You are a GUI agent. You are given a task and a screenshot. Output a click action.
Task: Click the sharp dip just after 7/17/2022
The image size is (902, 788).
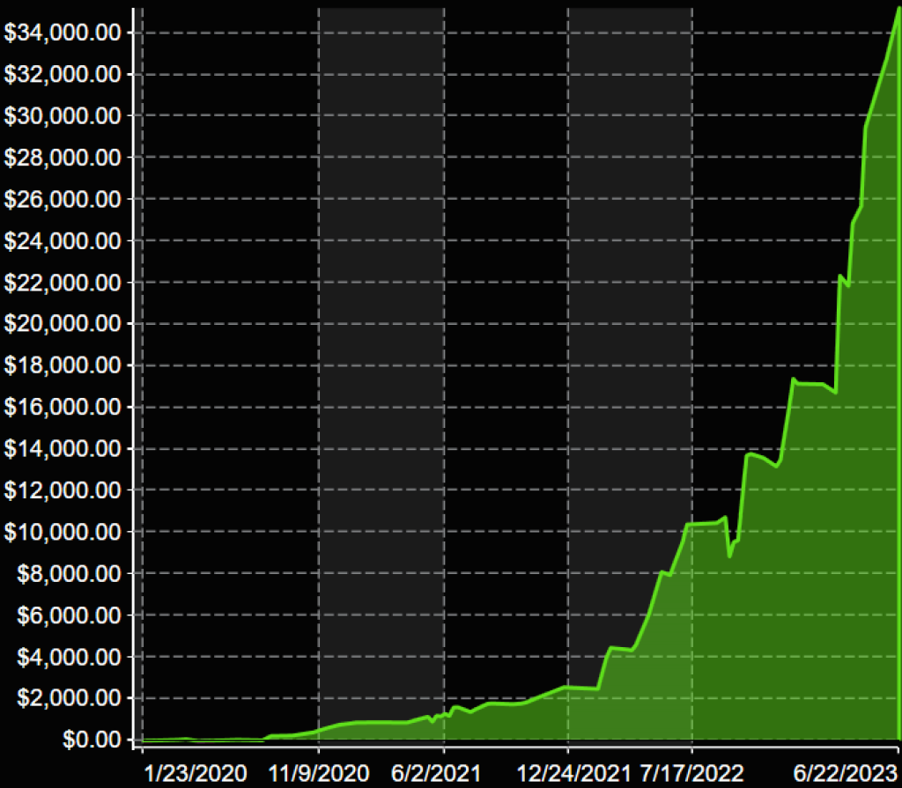[729, 556]
